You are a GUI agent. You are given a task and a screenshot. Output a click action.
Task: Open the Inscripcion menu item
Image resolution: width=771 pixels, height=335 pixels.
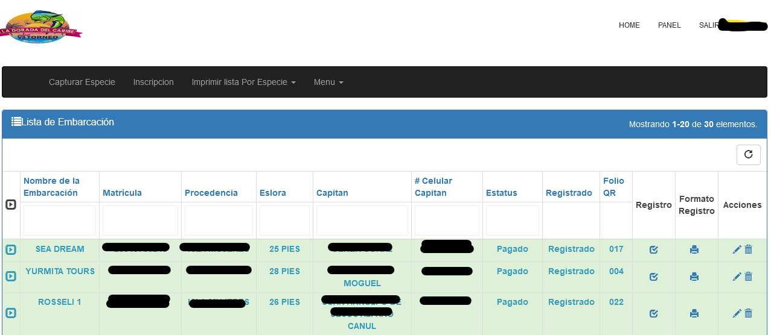[x=153, y=82]
